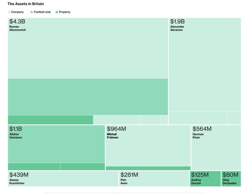This screenshot has width=247, height=195.
Task: Select the Football club legend label
Action: click(x=42, y=12)
